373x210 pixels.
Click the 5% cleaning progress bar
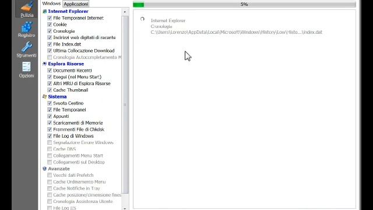pyautogui.click(x=244, y=4)
